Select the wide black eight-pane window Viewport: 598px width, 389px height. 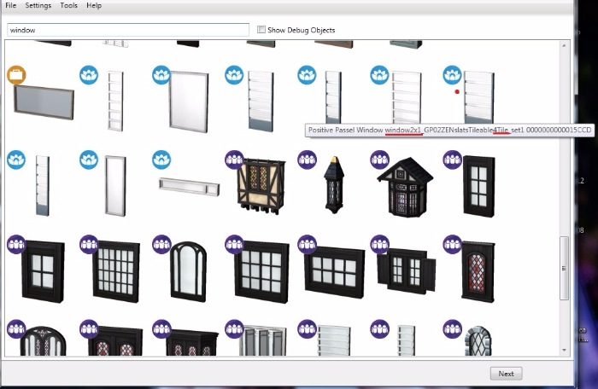pos(335,272)
